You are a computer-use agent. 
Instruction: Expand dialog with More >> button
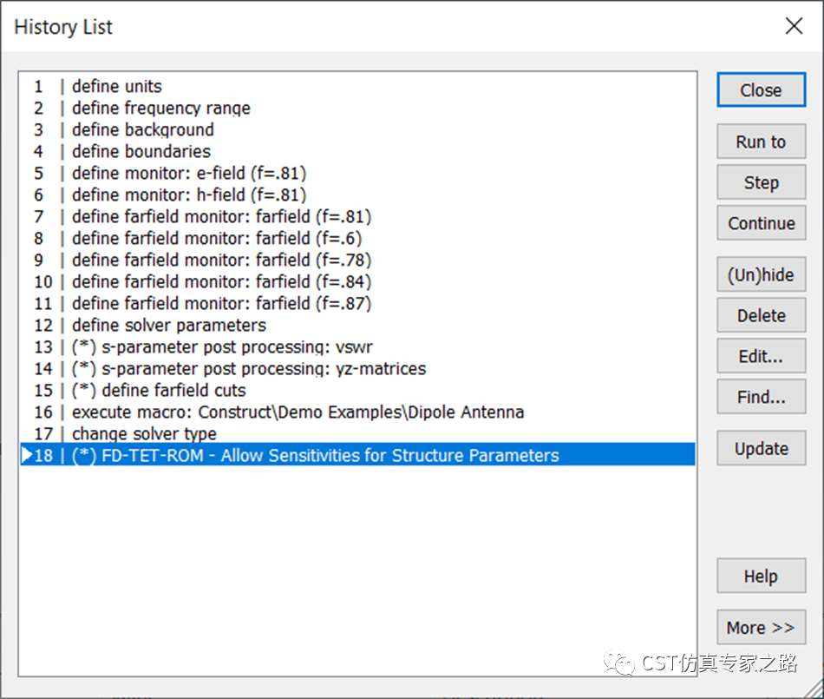[x=761, y=628]
